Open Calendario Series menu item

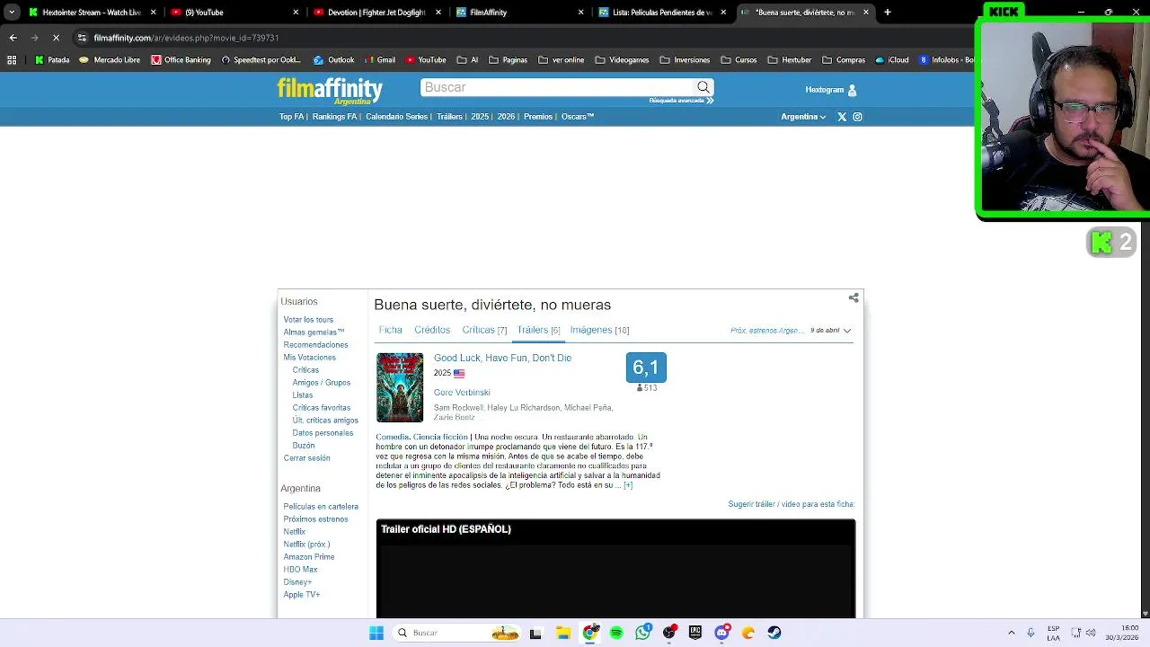396,117
